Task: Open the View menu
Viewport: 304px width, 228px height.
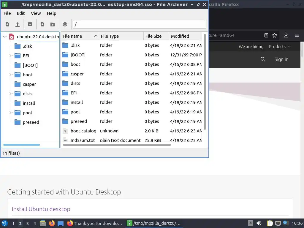Action: click(x=36, y=13)
